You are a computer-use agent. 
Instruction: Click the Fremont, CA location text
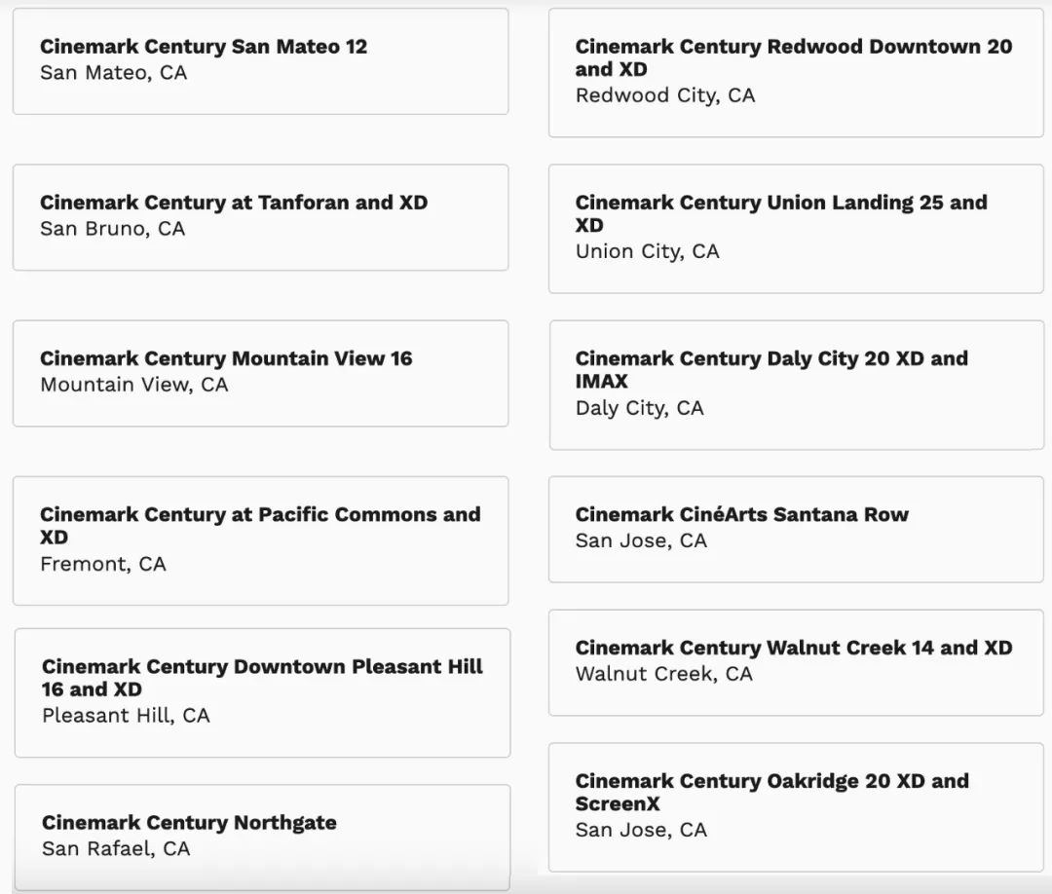102,564
